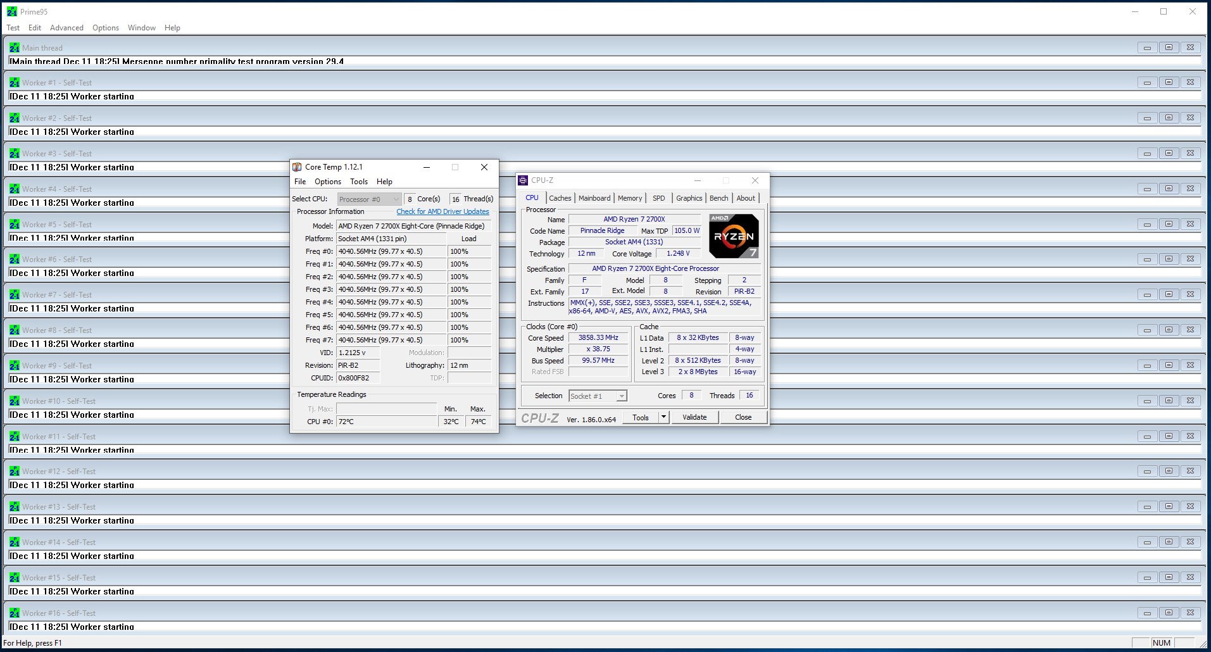Open the Socket #1 selection dropdown in CPU-Z
The image size is (1211, 652).
[598, 396]
